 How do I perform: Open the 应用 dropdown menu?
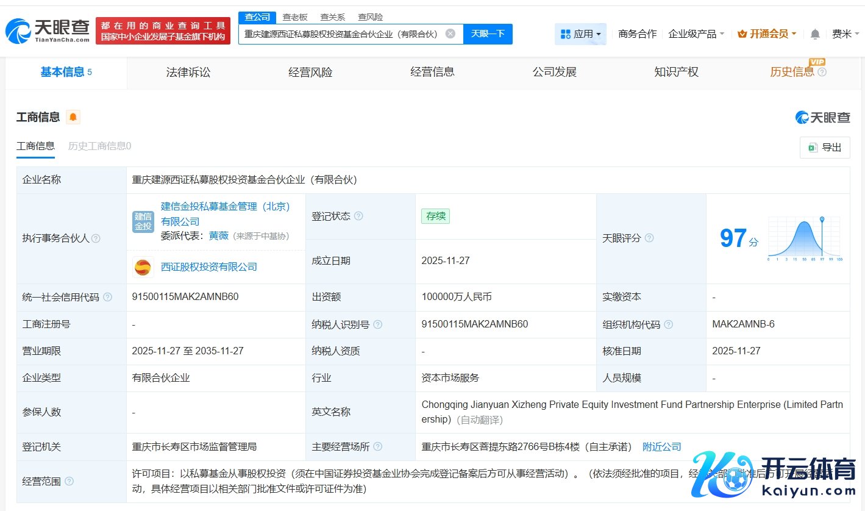pyautogui.click(x=580, y=34)
